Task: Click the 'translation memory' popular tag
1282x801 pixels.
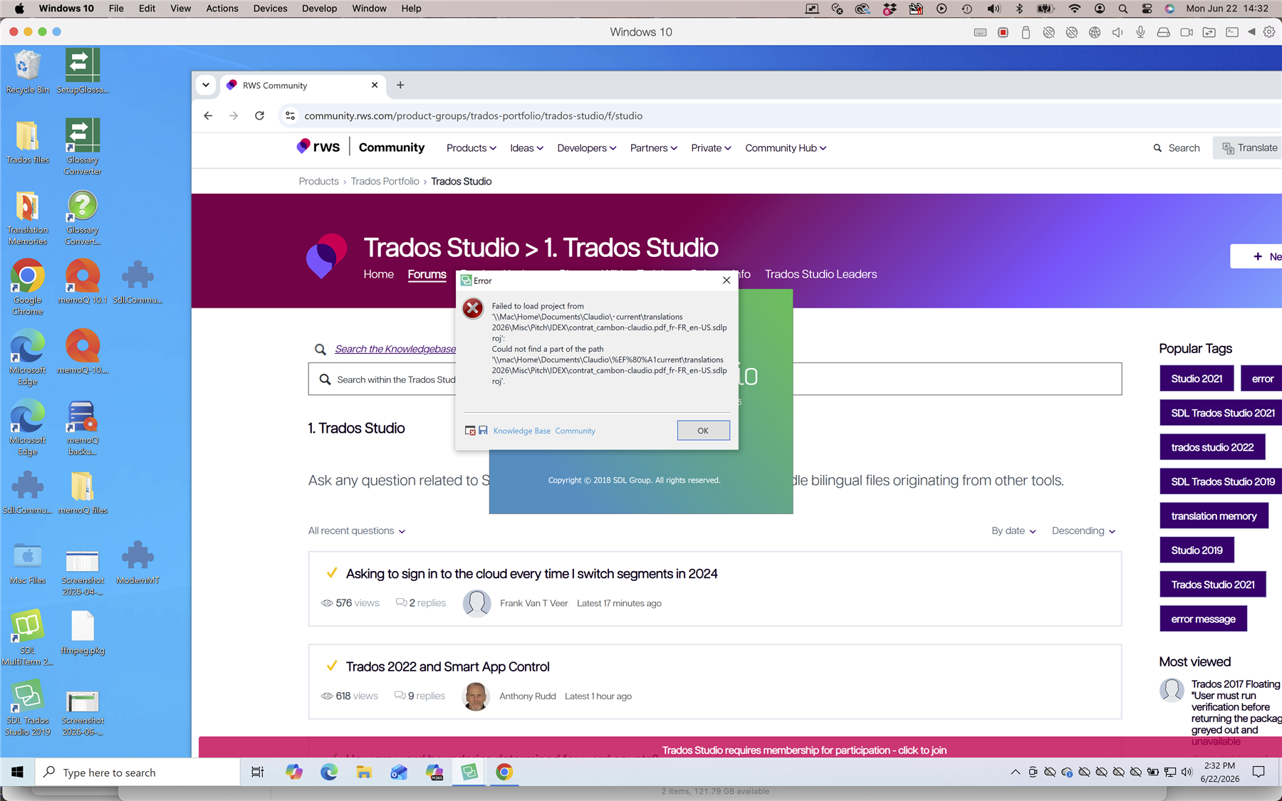Action: tap(1214, 516)
